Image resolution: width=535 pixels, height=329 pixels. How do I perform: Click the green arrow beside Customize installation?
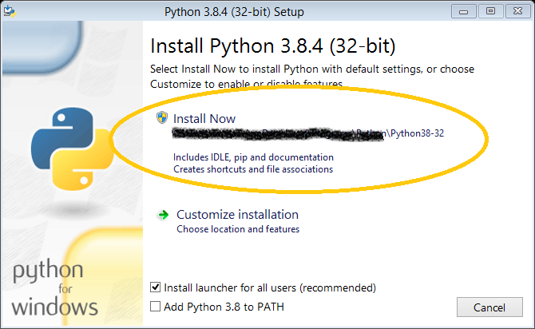click(x=163, y=215)
